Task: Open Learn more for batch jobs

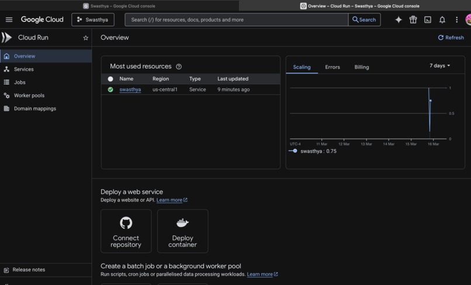Action: click(262, 274)
